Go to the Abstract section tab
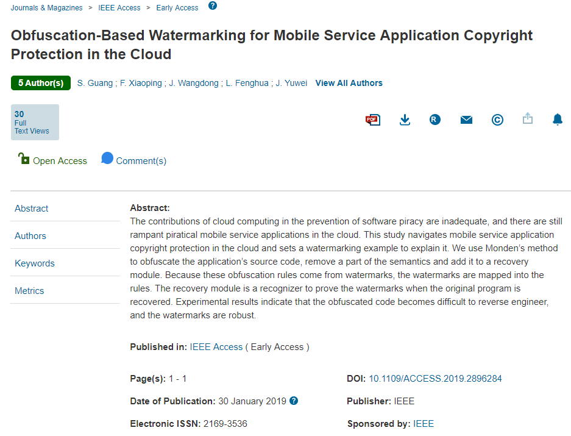571x436 pixels. (32, 209)
